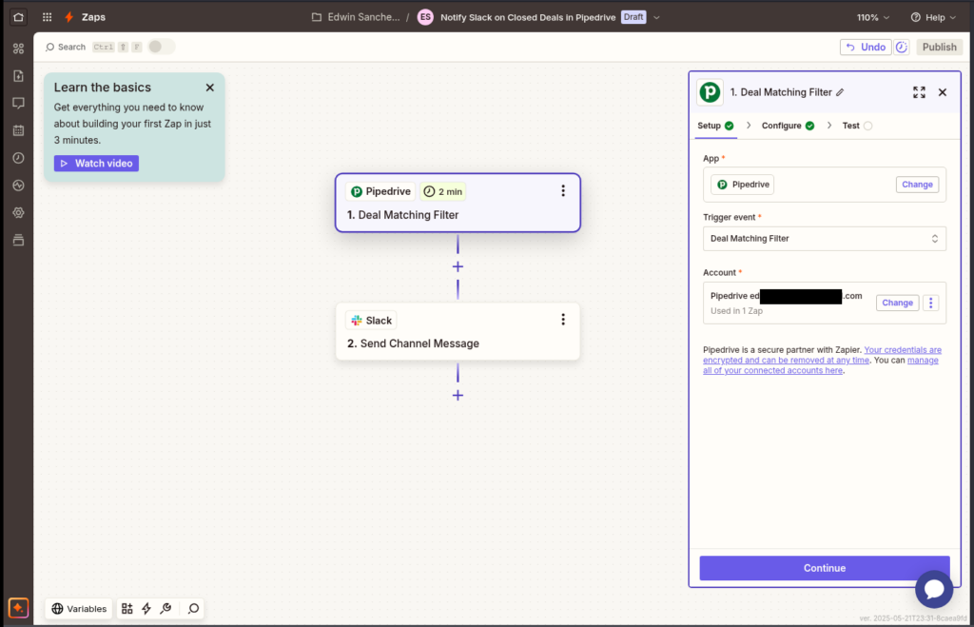Close the Deal Matching Filter panel
This screenshot has width=974, height=627.
[943, 92]
